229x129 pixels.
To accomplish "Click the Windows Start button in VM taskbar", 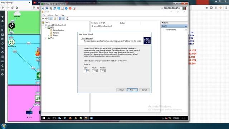I will click(x=44, y=118).
